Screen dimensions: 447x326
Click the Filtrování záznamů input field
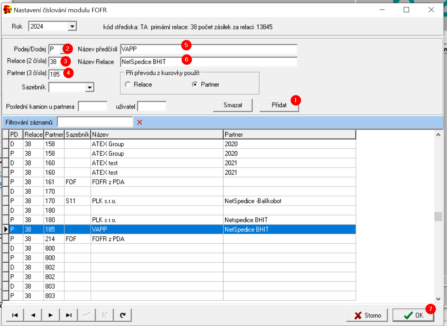coord(95,122)
